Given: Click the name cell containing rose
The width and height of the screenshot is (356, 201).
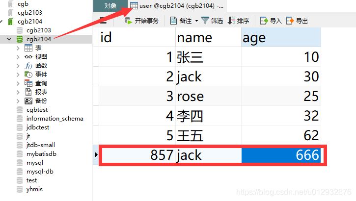Looking at the screenshot, I should tap(208, 96).
